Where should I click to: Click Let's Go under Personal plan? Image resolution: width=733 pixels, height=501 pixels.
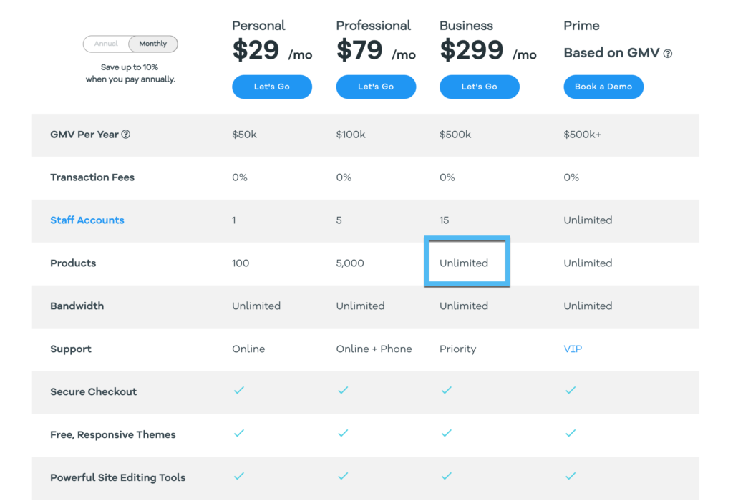click(x=272, y=87)
